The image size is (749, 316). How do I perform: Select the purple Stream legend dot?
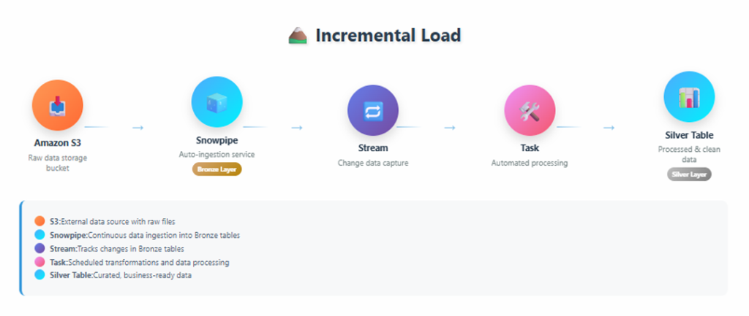pyautogui.click(x=39, y=248)
